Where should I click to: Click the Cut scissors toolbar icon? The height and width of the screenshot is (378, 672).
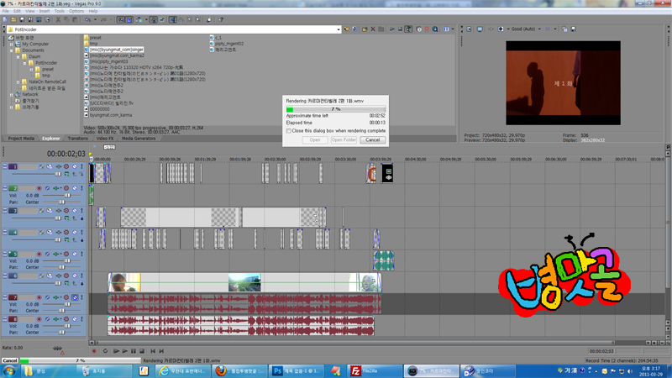click(x=58, y=19)
